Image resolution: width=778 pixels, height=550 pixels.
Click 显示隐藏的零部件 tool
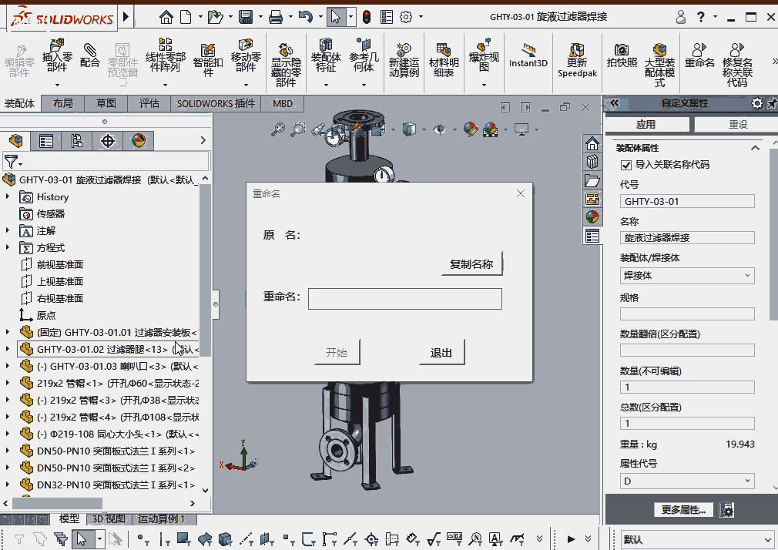[286, 65]
